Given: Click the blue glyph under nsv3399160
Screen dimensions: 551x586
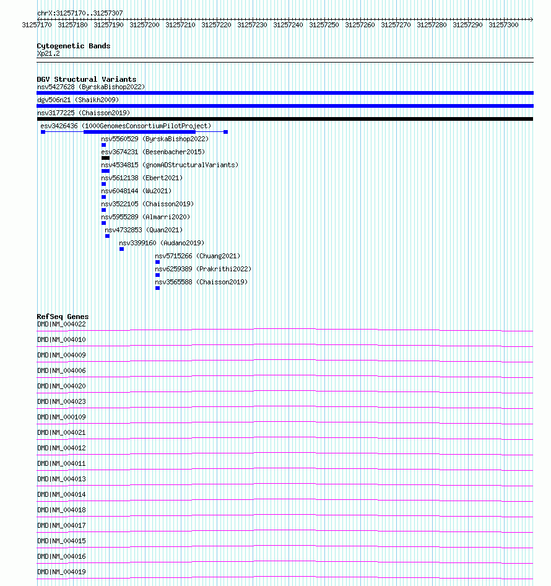Looking at the screenshot, I should (x=121, y=249).
